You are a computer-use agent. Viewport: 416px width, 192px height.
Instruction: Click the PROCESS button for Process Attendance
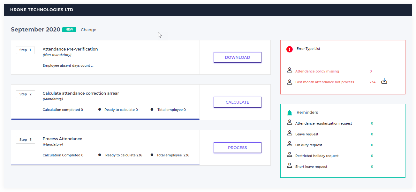point(238,148)
